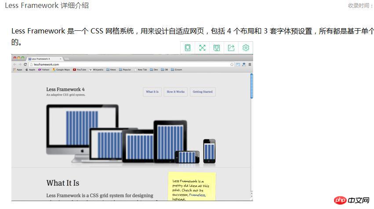The height and width of the screenshot is (209, 374).
Task: Click the fullscreen expand arrows icon
Action: pyautogui.click(x=202, y=48)
